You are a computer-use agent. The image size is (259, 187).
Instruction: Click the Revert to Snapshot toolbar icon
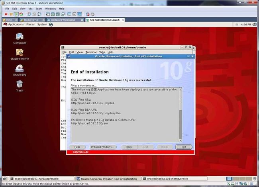point(34,14)
